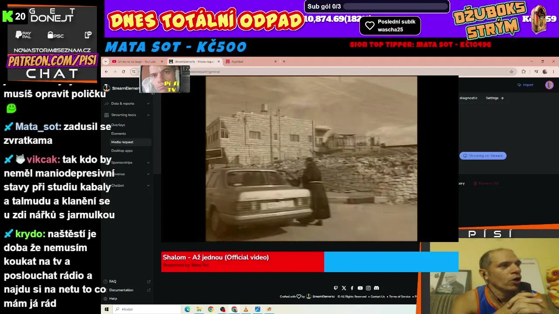
Task: Click the Windows taskbar search box
Action: coord(147,309)
